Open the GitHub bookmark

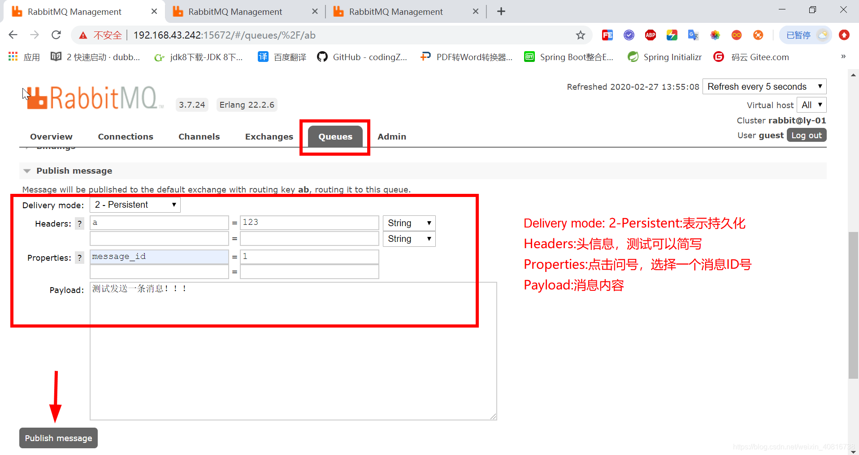click(362, 57)
